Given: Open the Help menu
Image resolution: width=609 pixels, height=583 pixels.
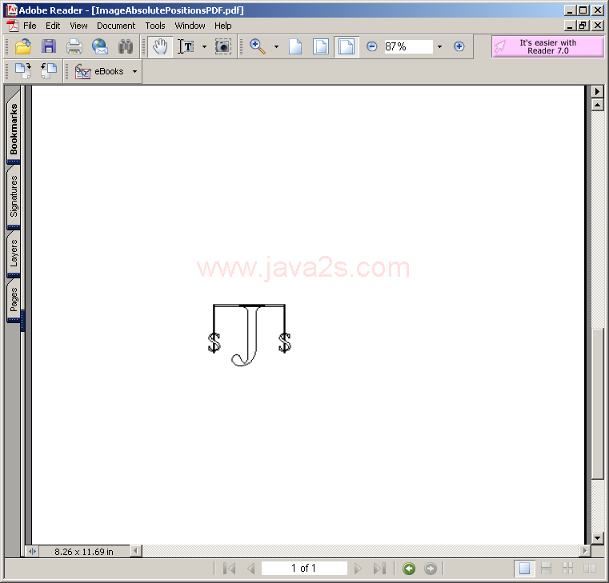Looking at the screenshot, I should pyautogui.click(x=223, y=26).
